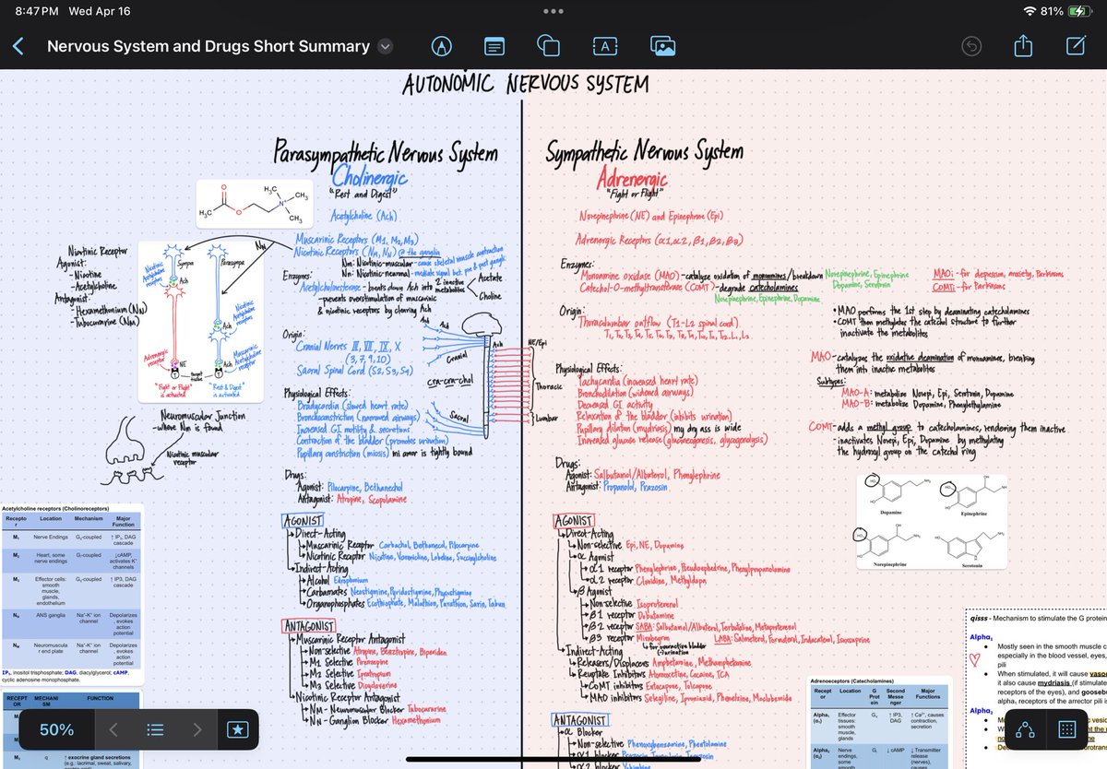
Task: Open the shapes library
Action: (548, 45)
